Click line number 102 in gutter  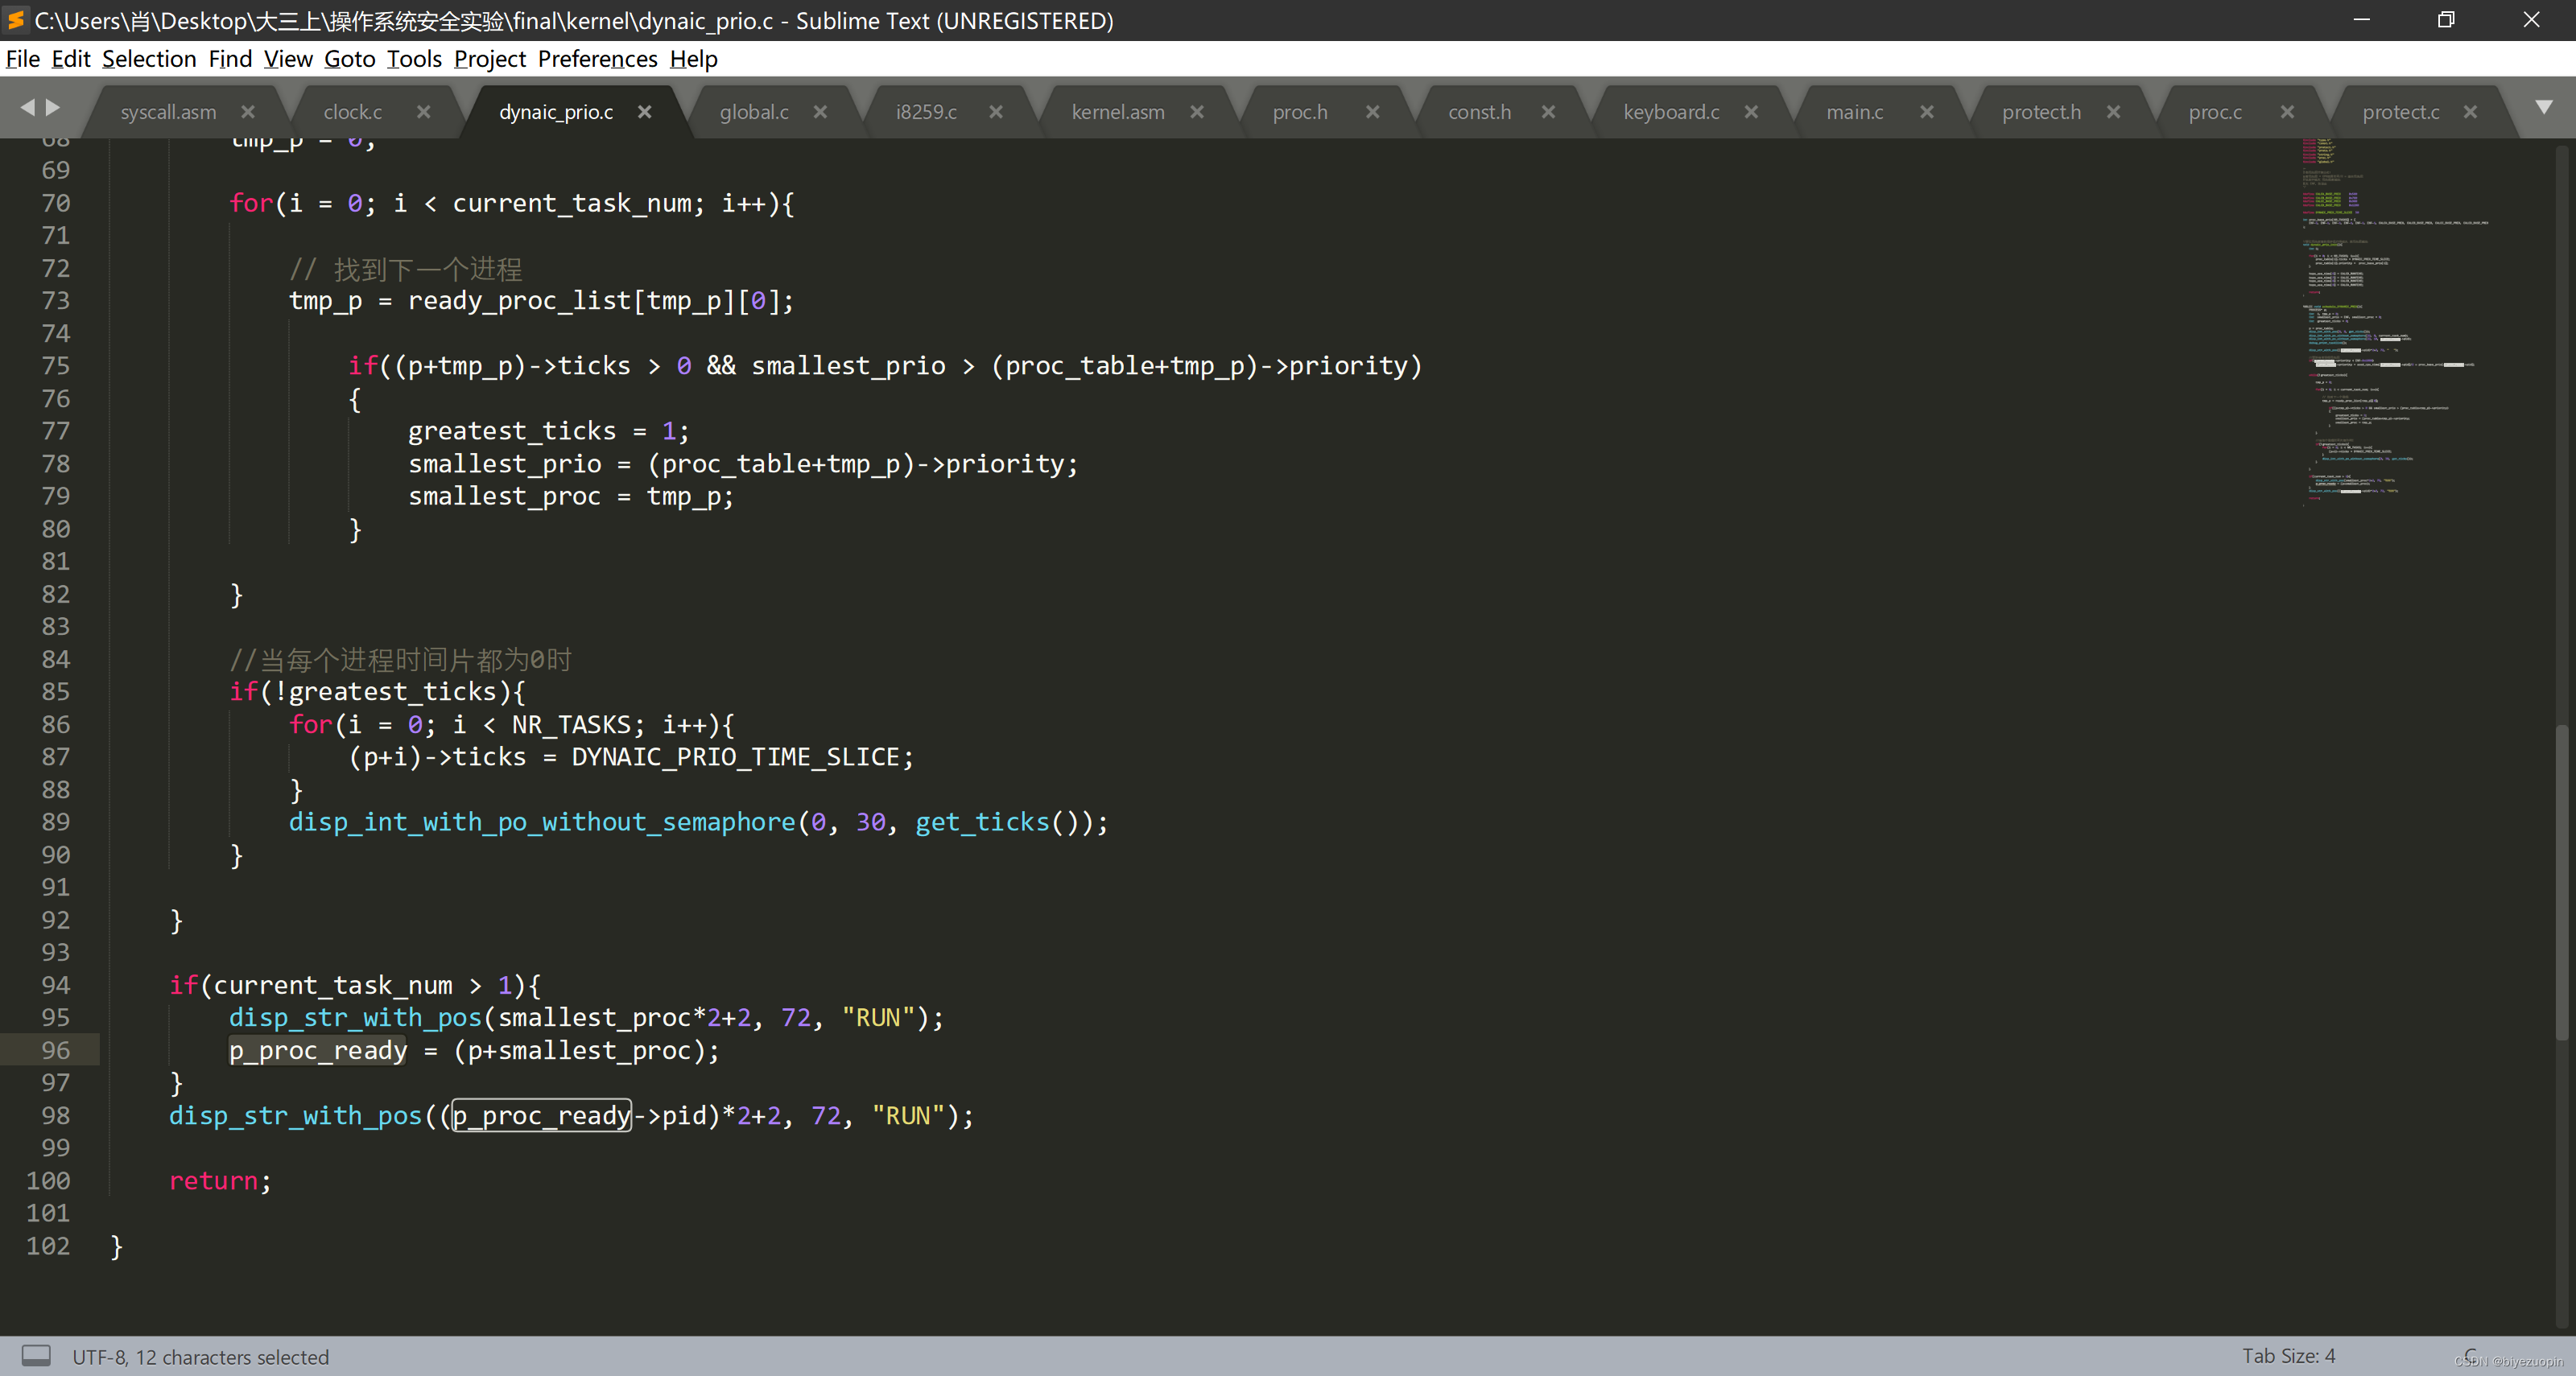click(x=48, y=1245)
